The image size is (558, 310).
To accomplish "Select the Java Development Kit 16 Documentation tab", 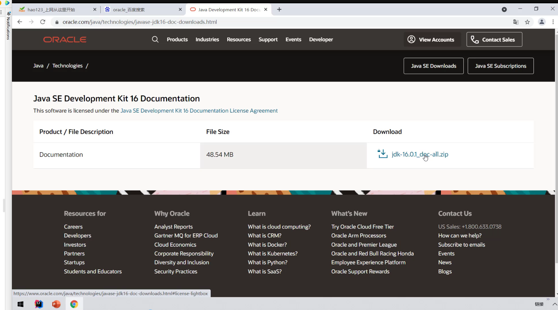I will pos(229,10).
